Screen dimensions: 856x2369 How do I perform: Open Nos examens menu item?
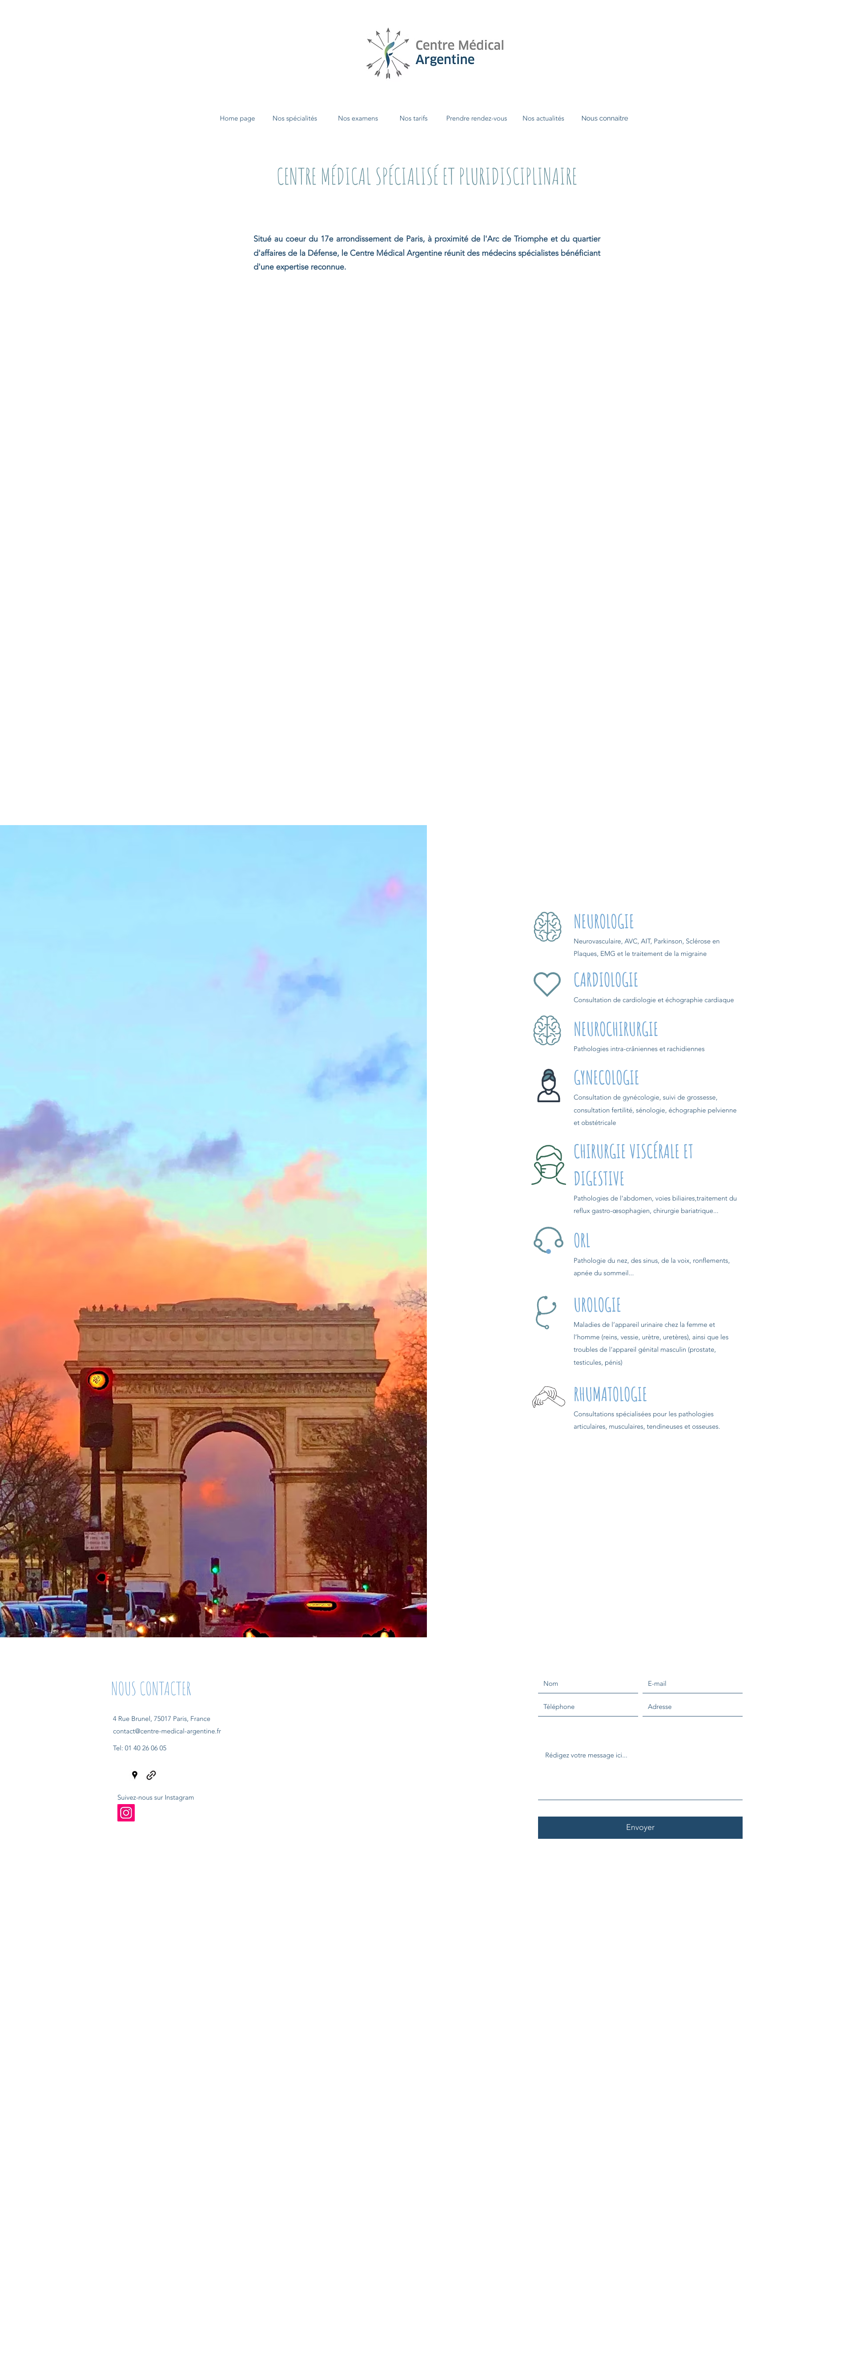point(358,119)
